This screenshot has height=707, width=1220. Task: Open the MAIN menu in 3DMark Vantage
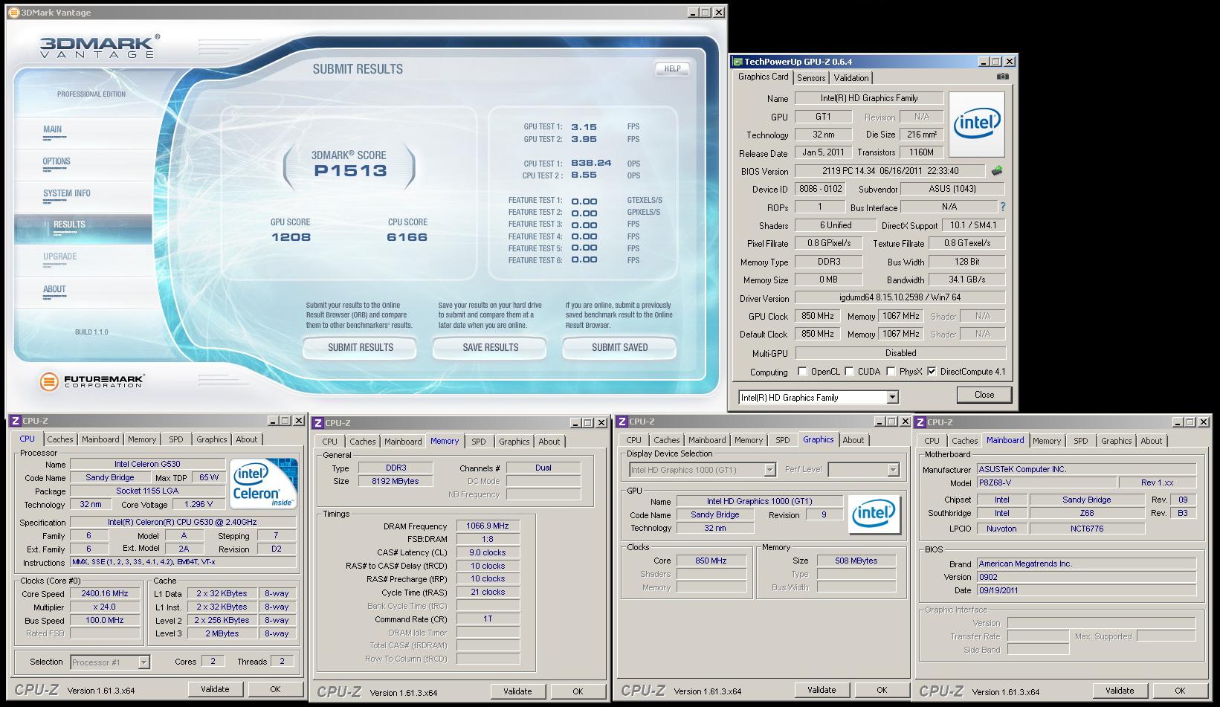pos(53,129)
